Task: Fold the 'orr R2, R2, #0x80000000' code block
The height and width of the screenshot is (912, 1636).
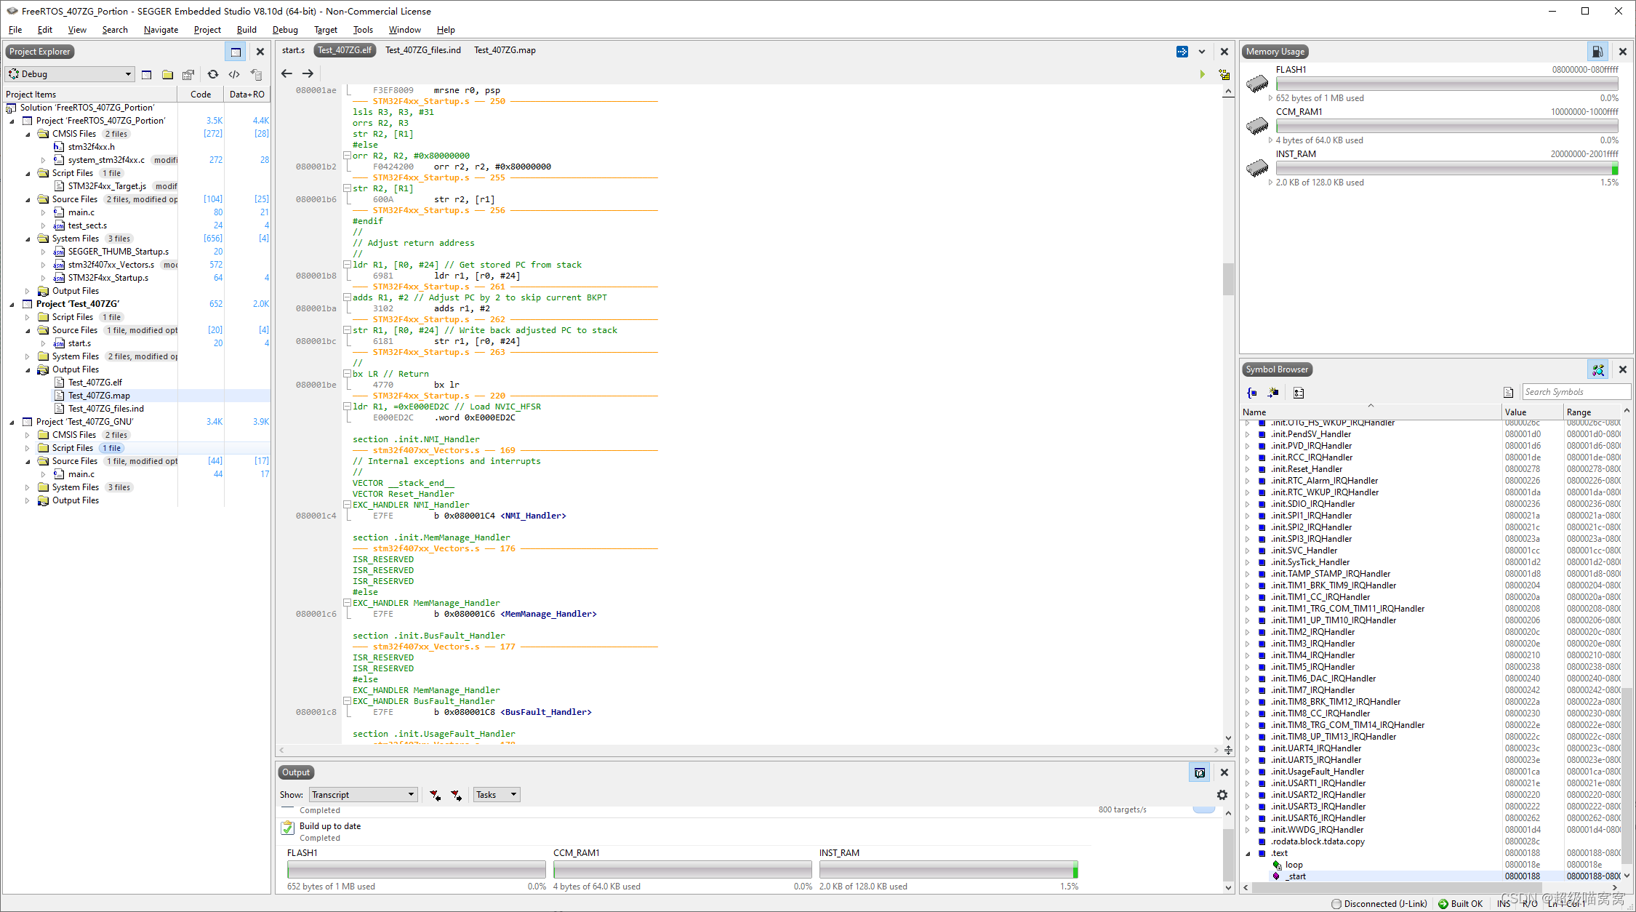Action: (348, 156)
